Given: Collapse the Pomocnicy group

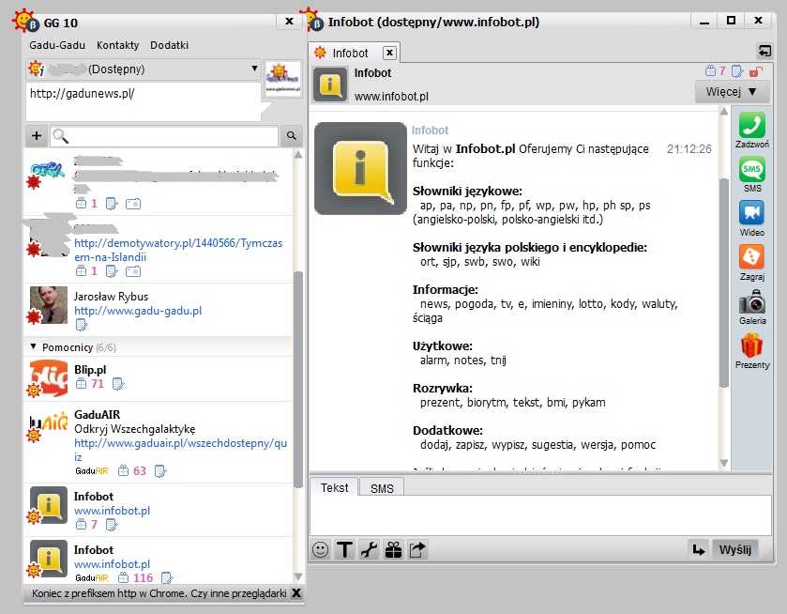Looking at the screenshot, I should click(x=33, y=346).
